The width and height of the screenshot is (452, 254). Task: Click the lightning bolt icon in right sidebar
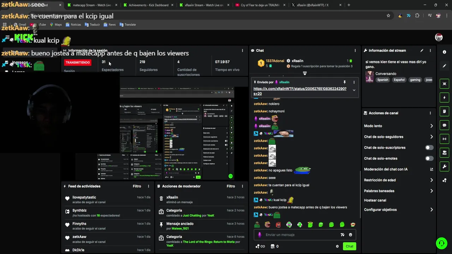(x=444, y=97)
